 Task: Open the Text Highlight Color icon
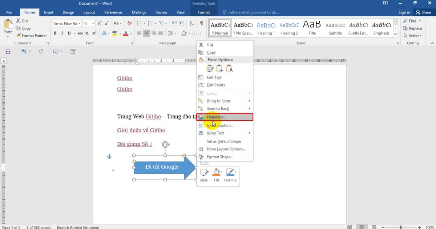coord(114,33)
